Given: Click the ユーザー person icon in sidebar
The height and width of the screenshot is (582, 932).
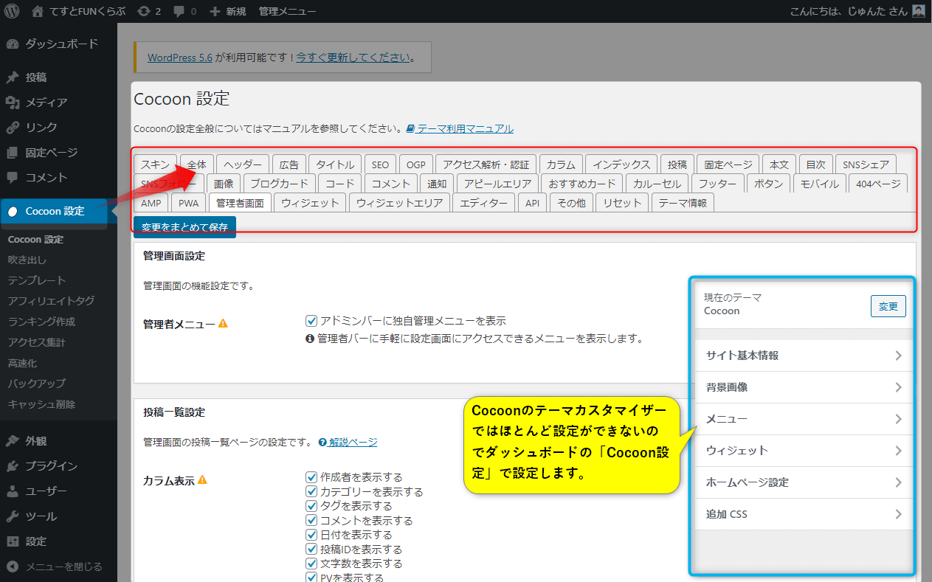Looking at the screenshot, I should pyautogui.click(x=13, y=491).
